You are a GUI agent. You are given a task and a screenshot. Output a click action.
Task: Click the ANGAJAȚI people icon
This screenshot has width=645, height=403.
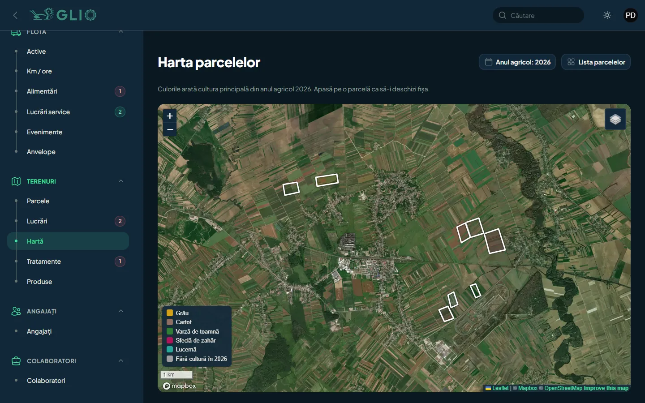[x=16, y=311]
